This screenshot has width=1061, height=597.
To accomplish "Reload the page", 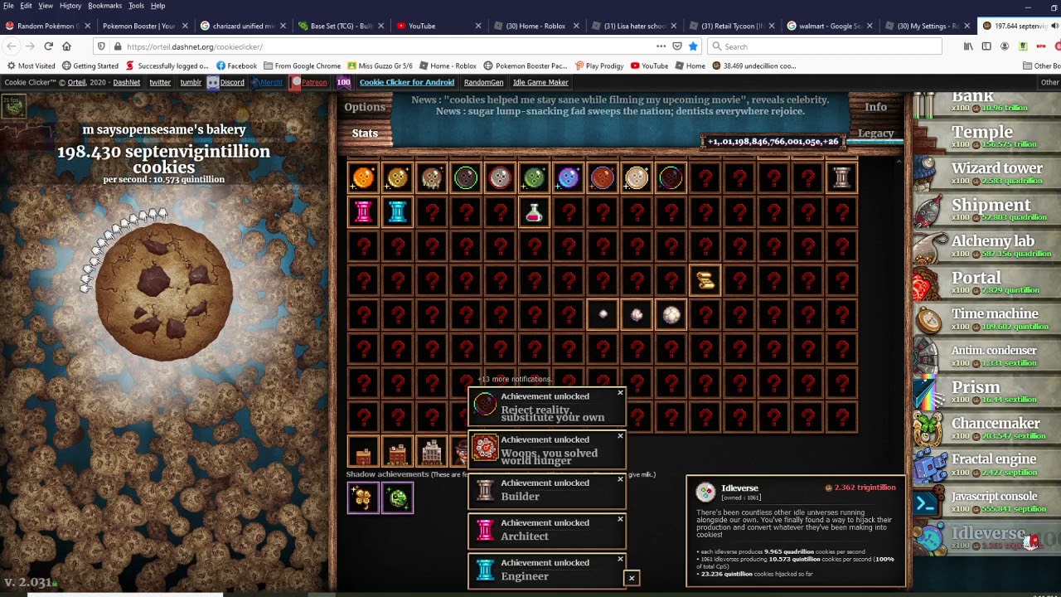I will 48,46.
